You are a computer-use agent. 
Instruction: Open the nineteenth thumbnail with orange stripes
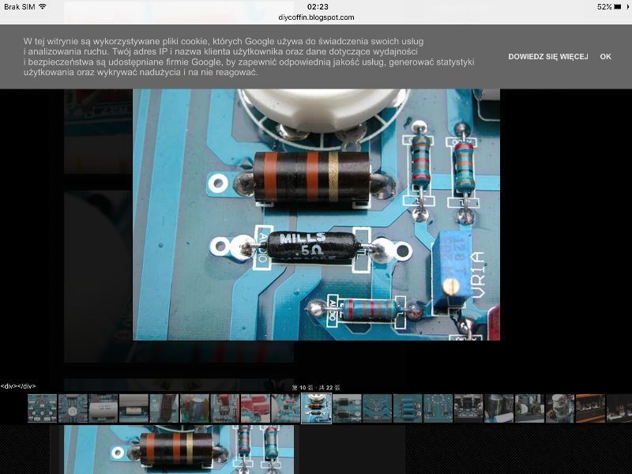590,408
